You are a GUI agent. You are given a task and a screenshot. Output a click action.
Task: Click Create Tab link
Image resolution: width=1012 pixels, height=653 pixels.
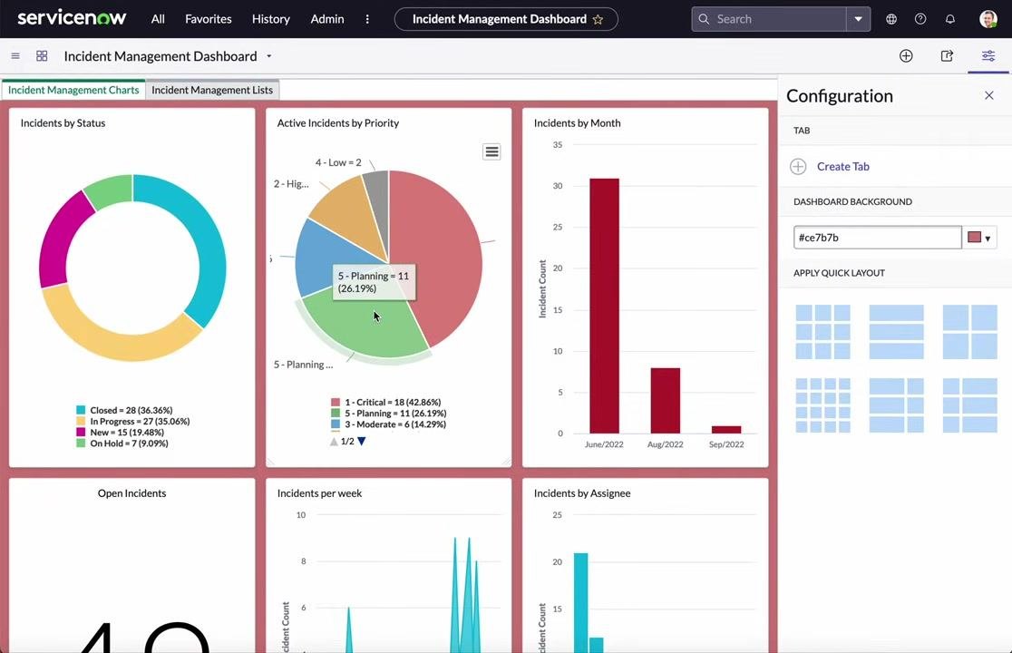click(x=843, y=167)
